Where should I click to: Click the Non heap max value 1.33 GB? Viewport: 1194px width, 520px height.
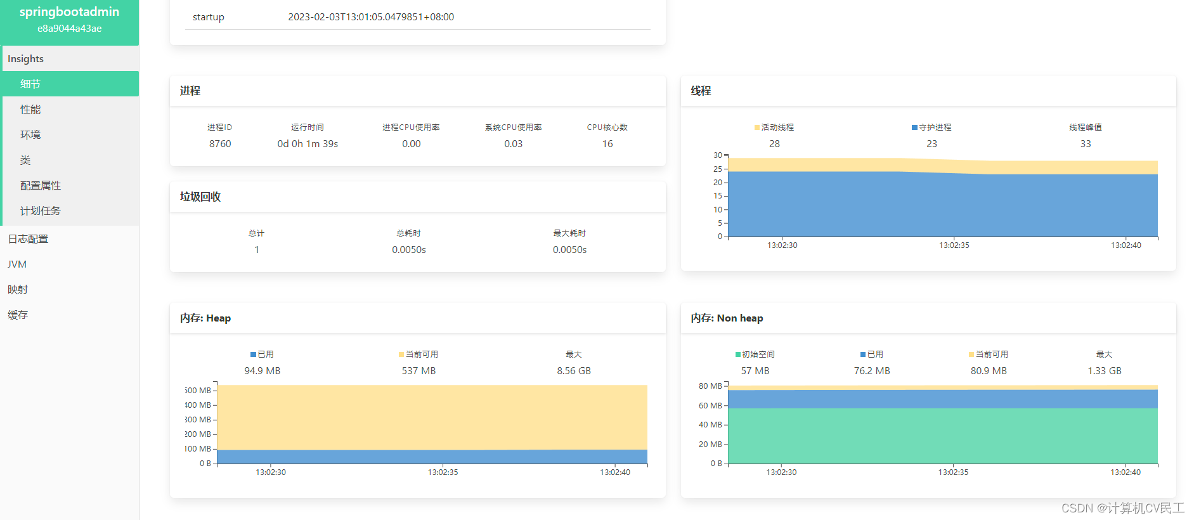(1105, 371)
